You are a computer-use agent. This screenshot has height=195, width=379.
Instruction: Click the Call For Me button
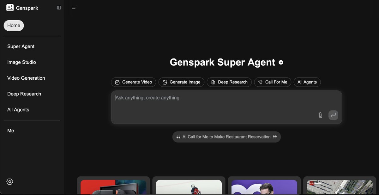coord(273,82)
